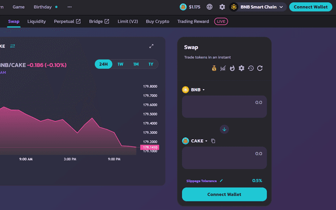Image resolution: width=336 pixels, height=210 pixels.
Task: Click Connect Wallet button in top bar
Action: click(310, 7)
